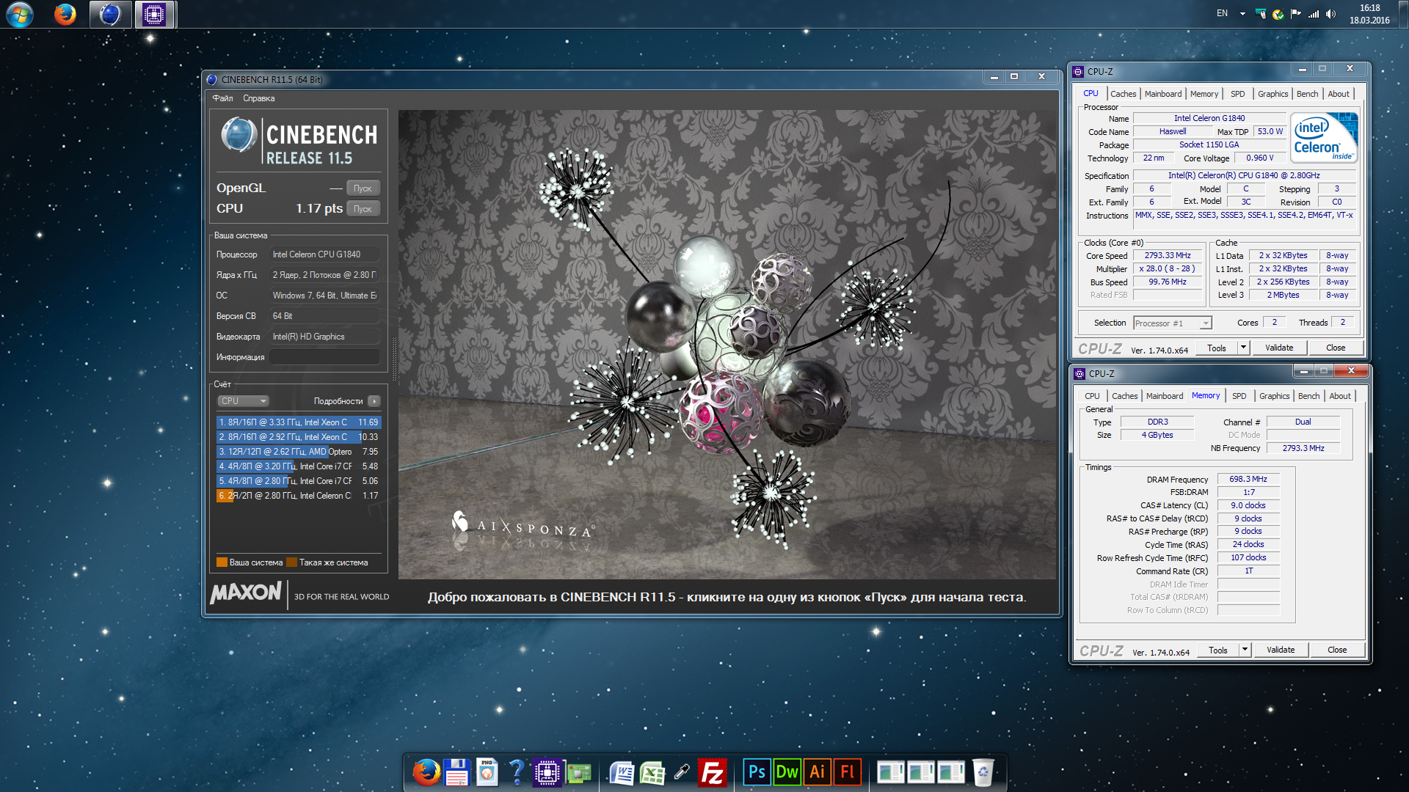Open the Файл menu in Cinebench

222,98
